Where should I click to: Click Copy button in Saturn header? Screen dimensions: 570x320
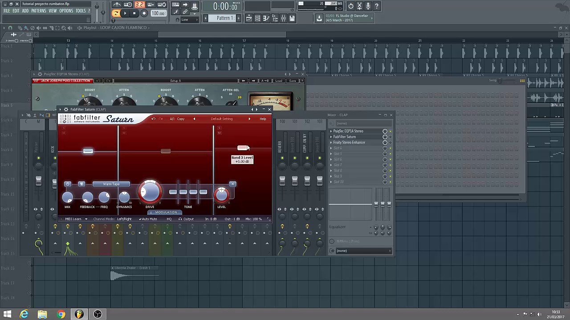point(181,119)
